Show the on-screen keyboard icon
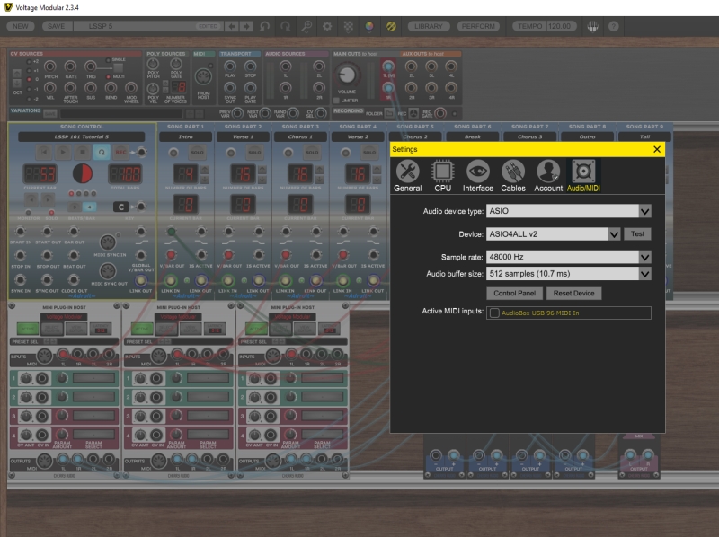This screenshot has height=537, width=719. point(592,27)
